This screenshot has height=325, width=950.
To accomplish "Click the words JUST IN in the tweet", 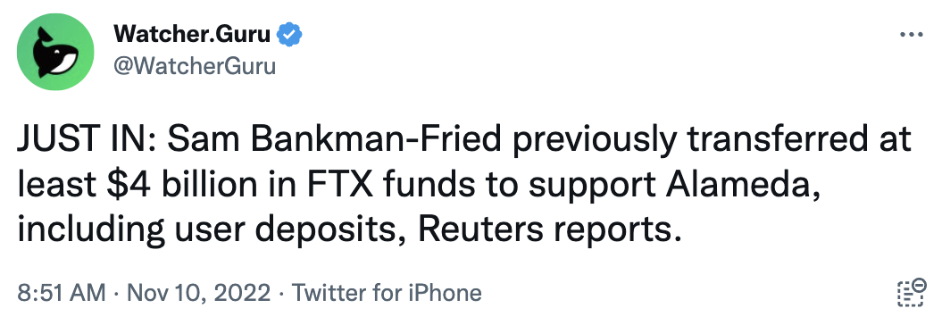I will [84, 141].
